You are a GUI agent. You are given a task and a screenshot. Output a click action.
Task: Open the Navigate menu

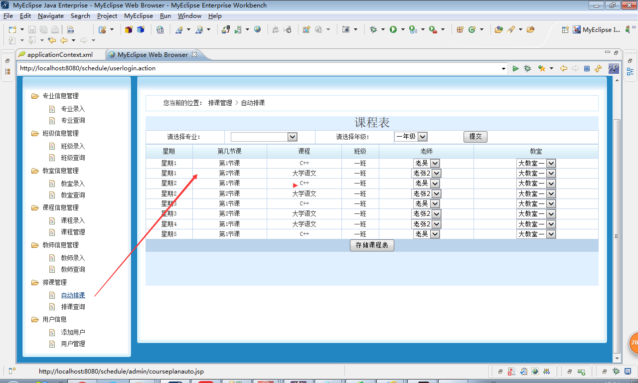click(x=51, y=15)
